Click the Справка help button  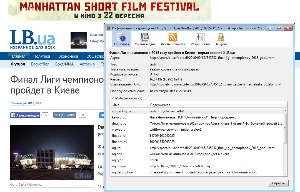278,183
